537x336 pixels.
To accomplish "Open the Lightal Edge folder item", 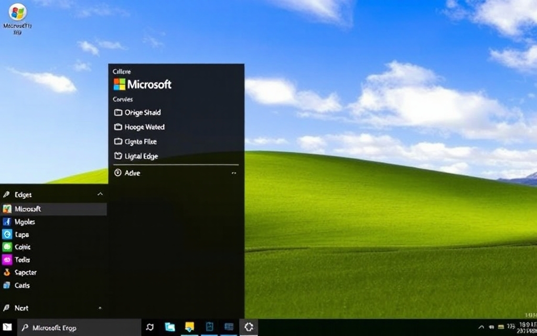I will [x=136, y=156].
